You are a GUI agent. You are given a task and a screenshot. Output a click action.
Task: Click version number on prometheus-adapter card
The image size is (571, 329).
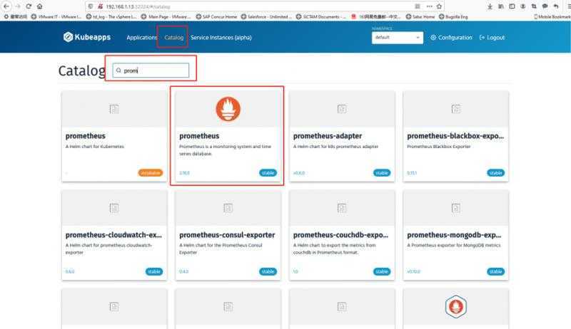pyautogui.click(x=299, y=173)
